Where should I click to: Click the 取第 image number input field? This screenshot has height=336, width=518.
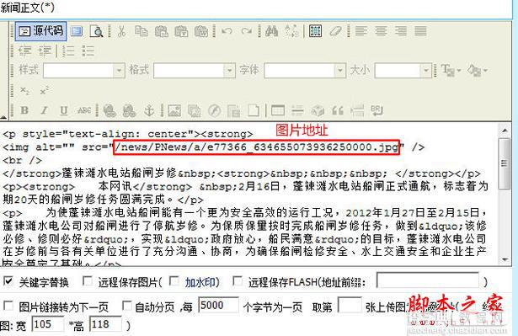[350, 305]
